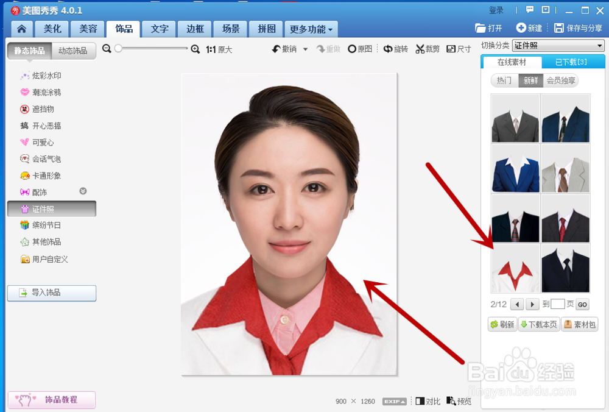Apply the light gray suit with brown tie

pyautogui.click(x=566, y=168)
